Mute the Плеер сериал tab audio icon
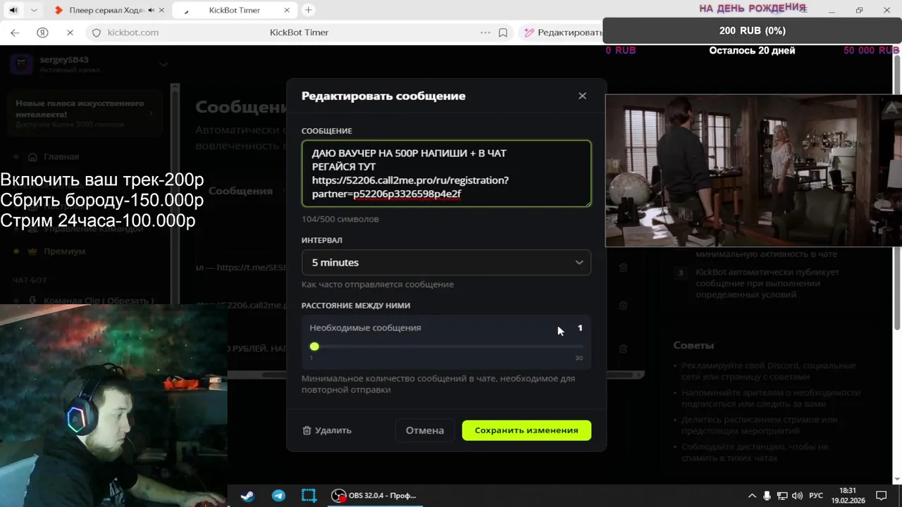 click(x=150, y=10)
